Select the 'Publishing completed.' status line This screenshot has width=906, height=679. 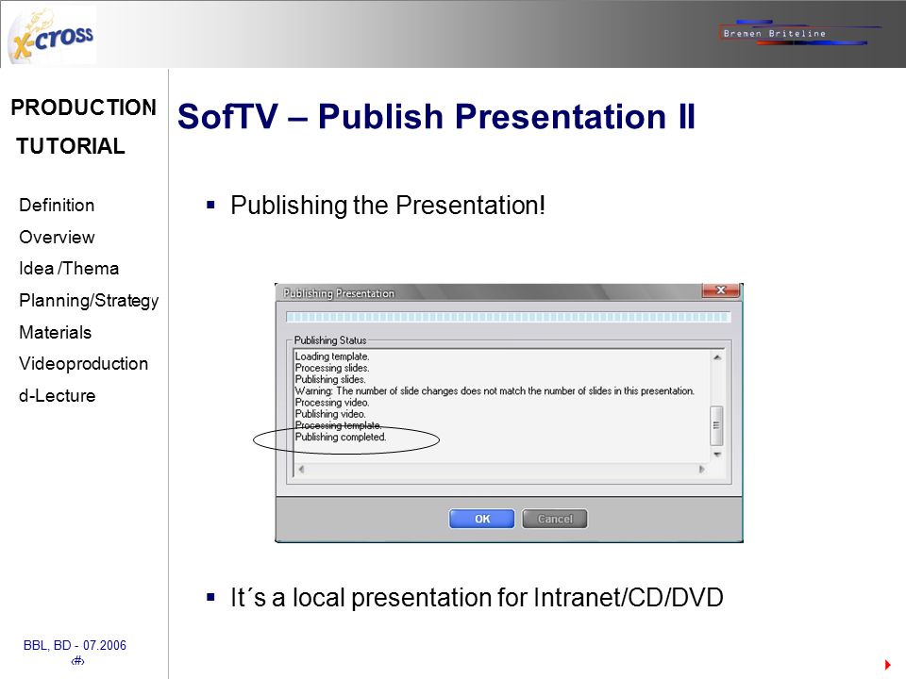pos(341,437)
